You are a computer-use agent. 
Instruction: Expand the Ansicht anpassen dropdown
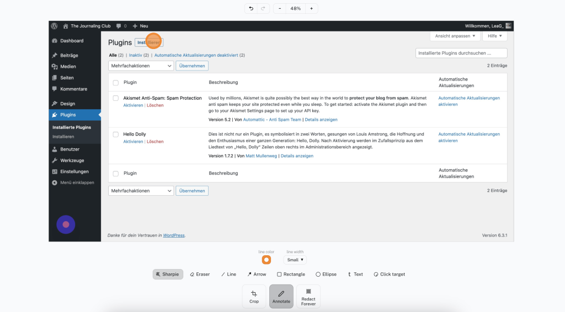point(455,36)
